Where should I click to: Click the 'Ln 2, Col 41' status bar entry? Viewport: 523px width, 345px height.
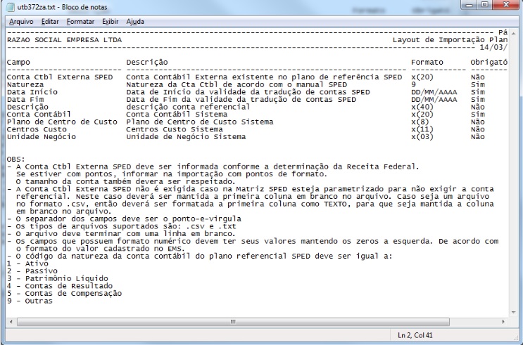tap(415, 335)
